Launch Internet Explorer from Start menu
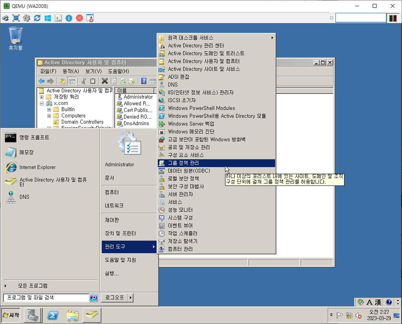 [x=50, y=167]
